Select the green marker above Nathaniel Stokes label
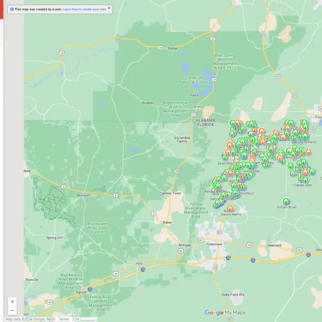 [223, 195]
